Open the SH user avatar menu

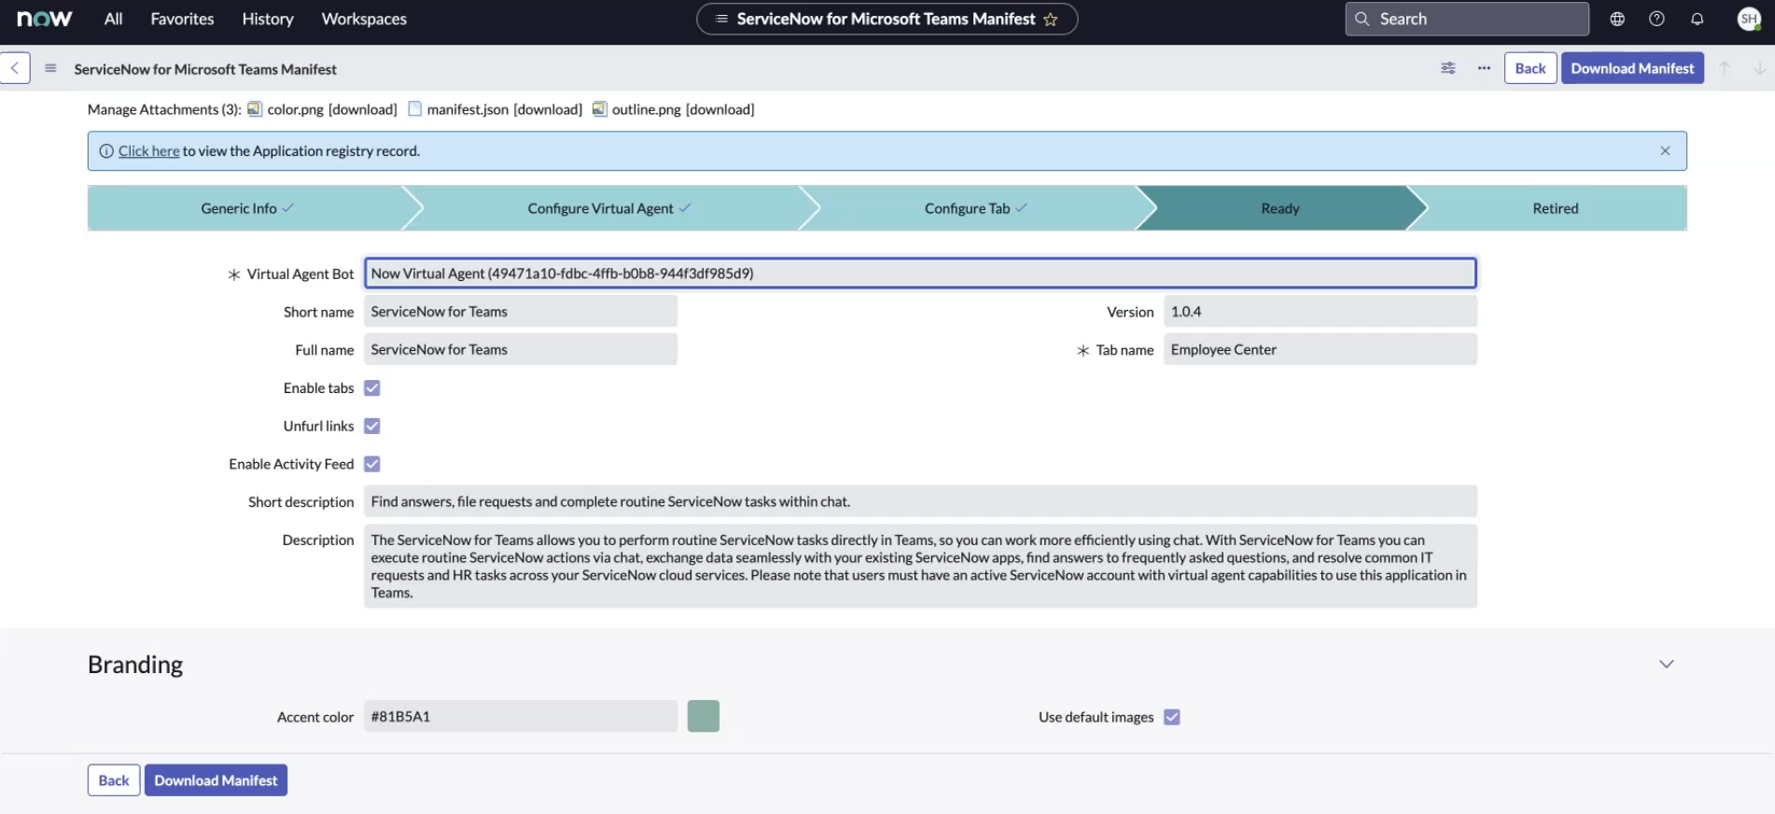click(1749, 19)
